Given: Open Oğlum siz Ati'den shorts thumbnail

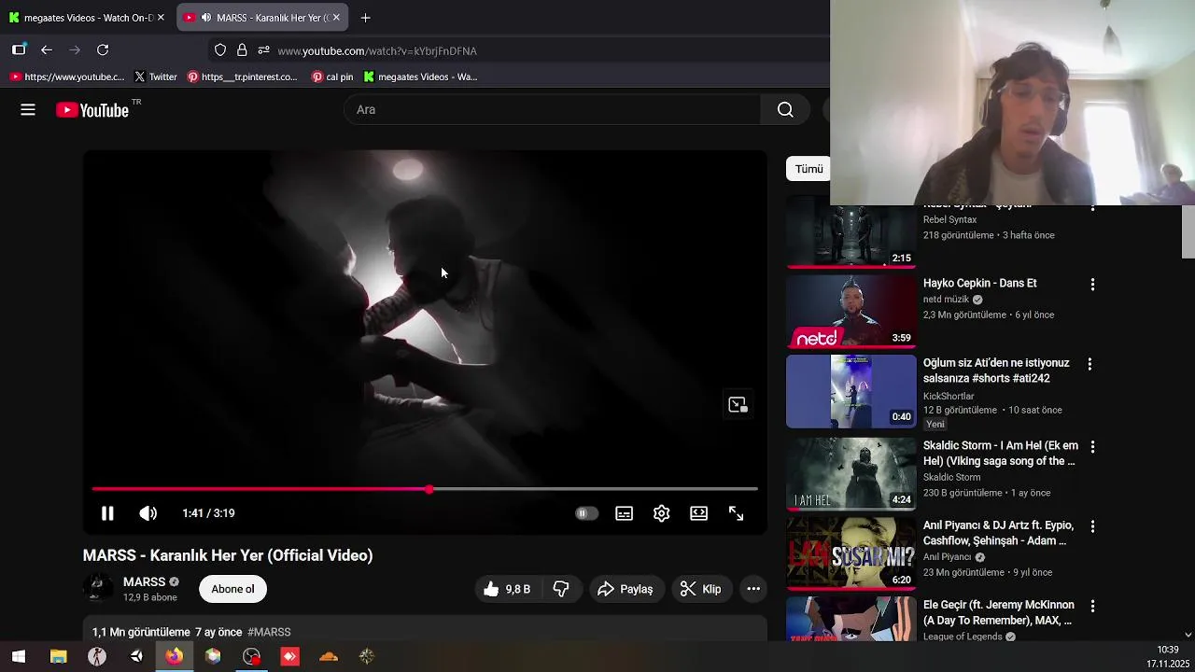Looking at the screenshot, I should (x=851, y=391).
